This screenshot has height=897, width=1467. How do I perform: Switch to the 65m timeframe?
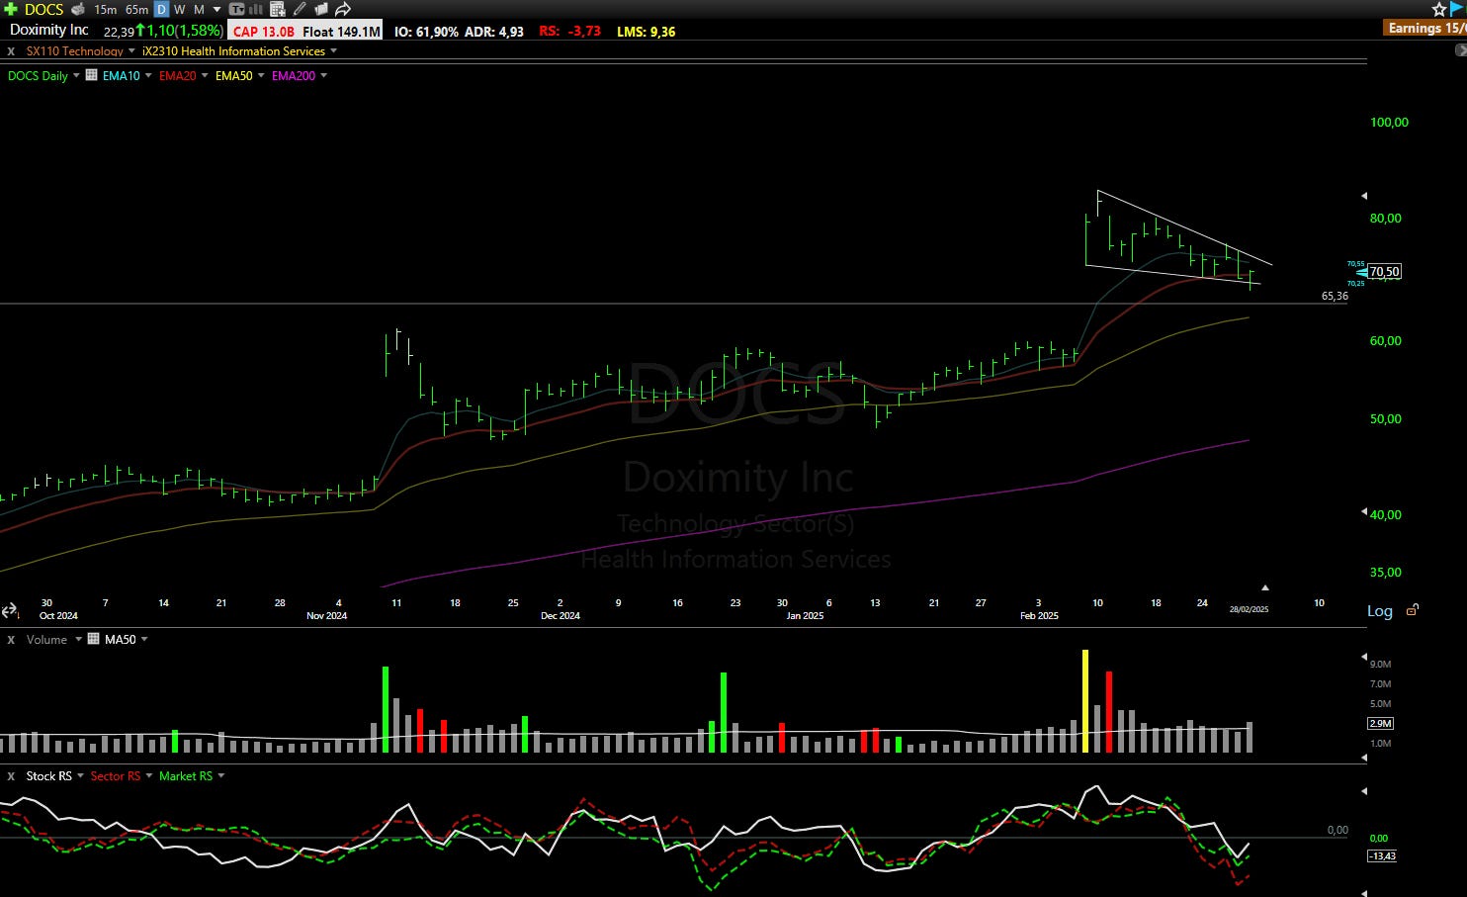tap(136, 9)
